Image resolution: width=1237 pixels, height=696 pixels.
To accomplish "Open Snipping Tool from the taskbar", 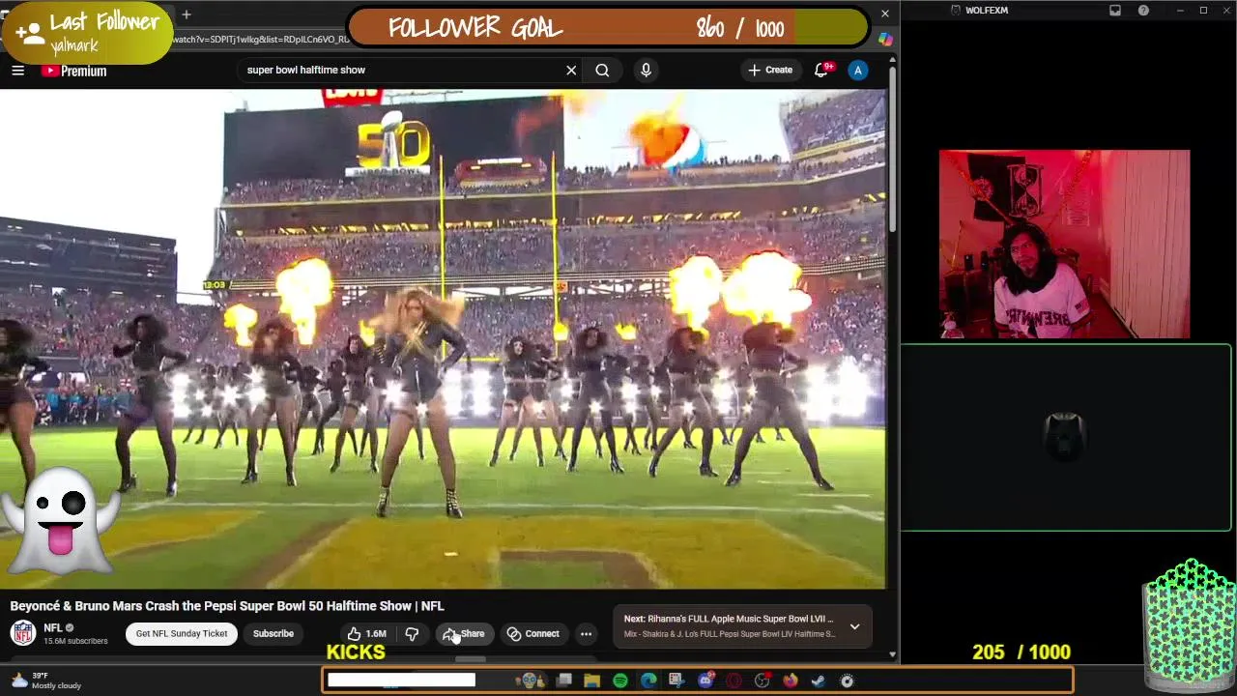I will coord(676,681).
